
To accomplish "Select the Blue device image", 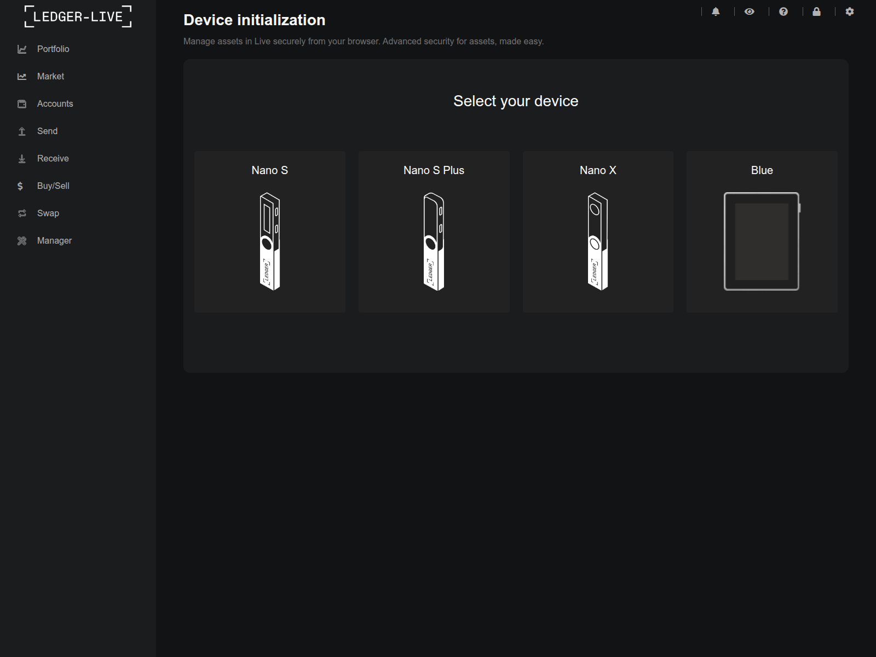I will pos(762,241).
